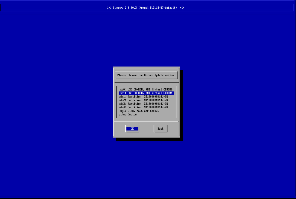Select sg1 Disk MSCC SXP 68x12G

[146, 111]
